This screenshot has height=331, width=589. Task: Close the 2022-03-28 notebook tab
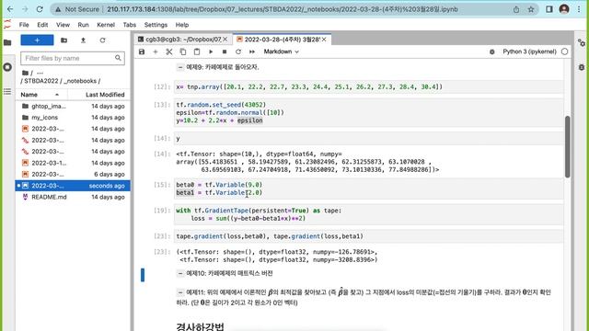(x=324, y=39)
